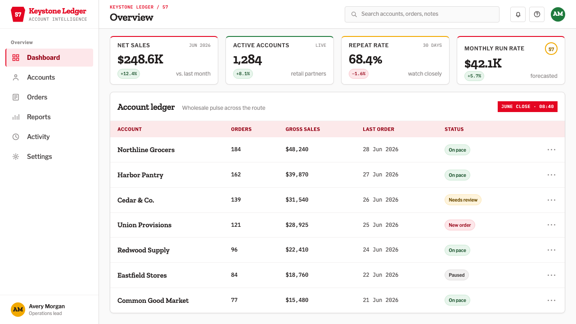Click the +12.4% net sales change chip
This screenshot has width=576, height=324.
pos(129,74)
